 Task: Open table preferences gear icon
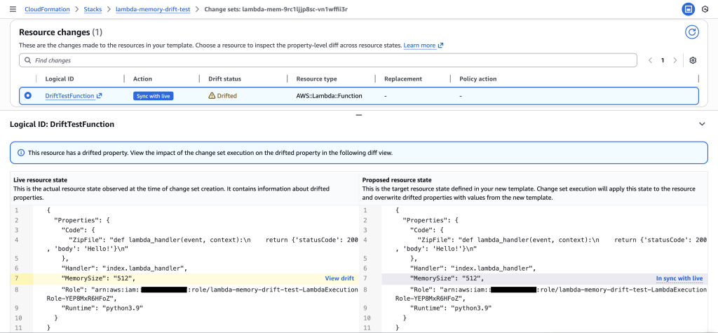[693, 60]
